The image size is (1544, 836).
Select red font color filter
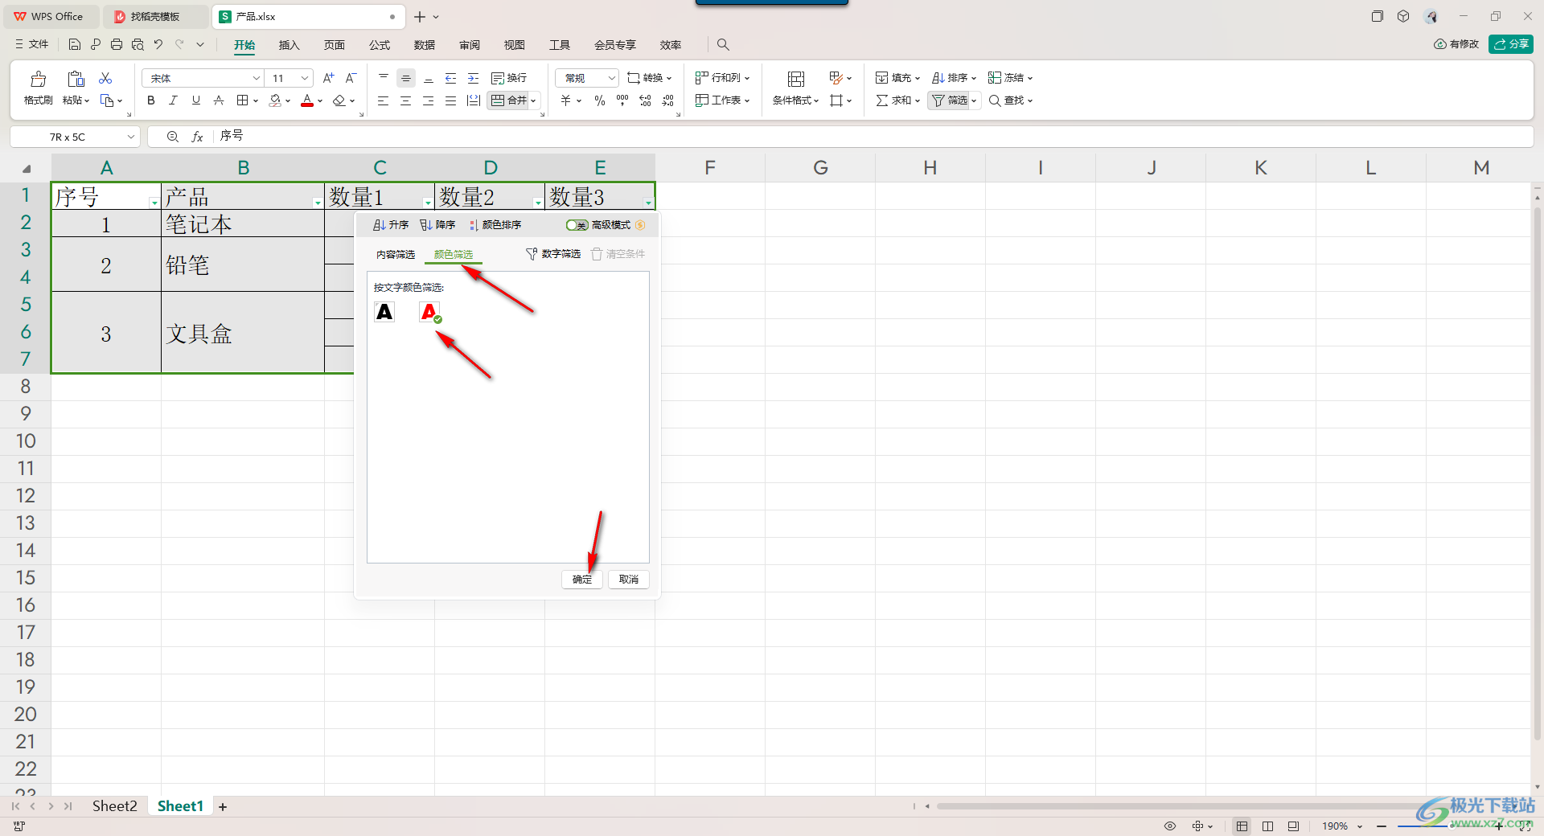point(429,312)
